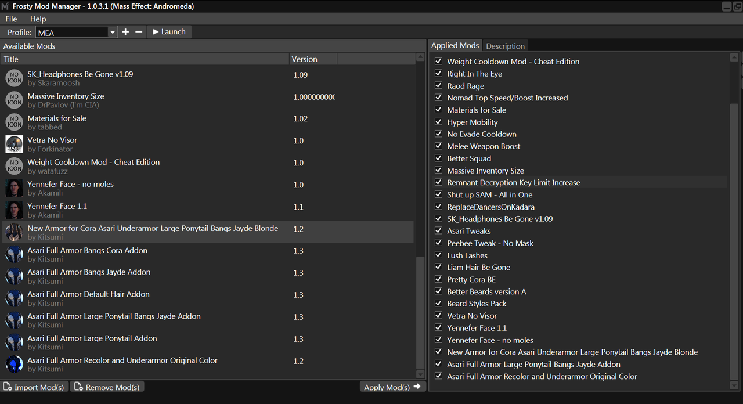Click the plus icon to add a profile
This screenshot has width=743, height=404.
[126, 32]
